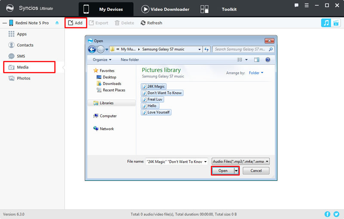Image resolution: width=344 pixels, height=219 pixels.
Task: Refresh the folder in the address bar
Action: click(x=206, y=49)
